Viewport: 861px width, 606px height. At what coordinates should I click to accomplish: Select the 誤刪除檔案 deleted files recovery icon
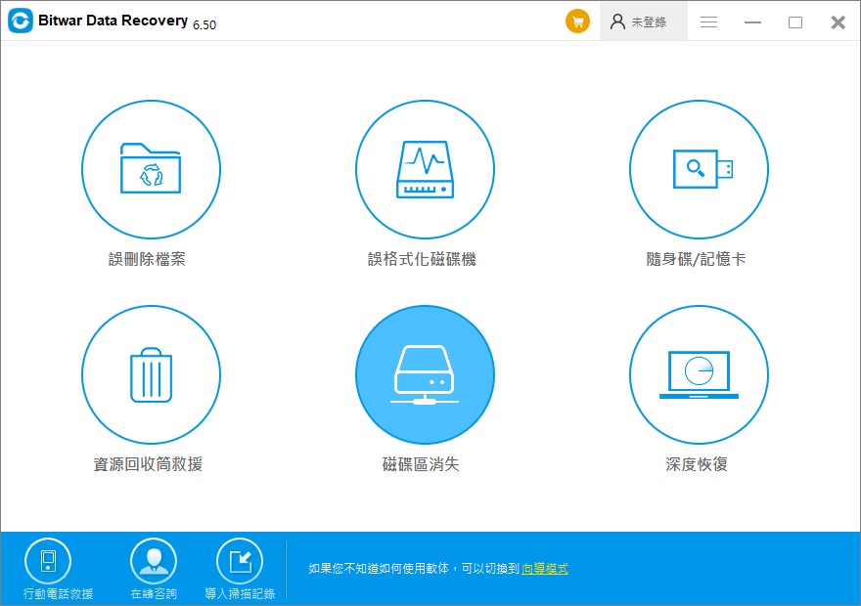151,169
